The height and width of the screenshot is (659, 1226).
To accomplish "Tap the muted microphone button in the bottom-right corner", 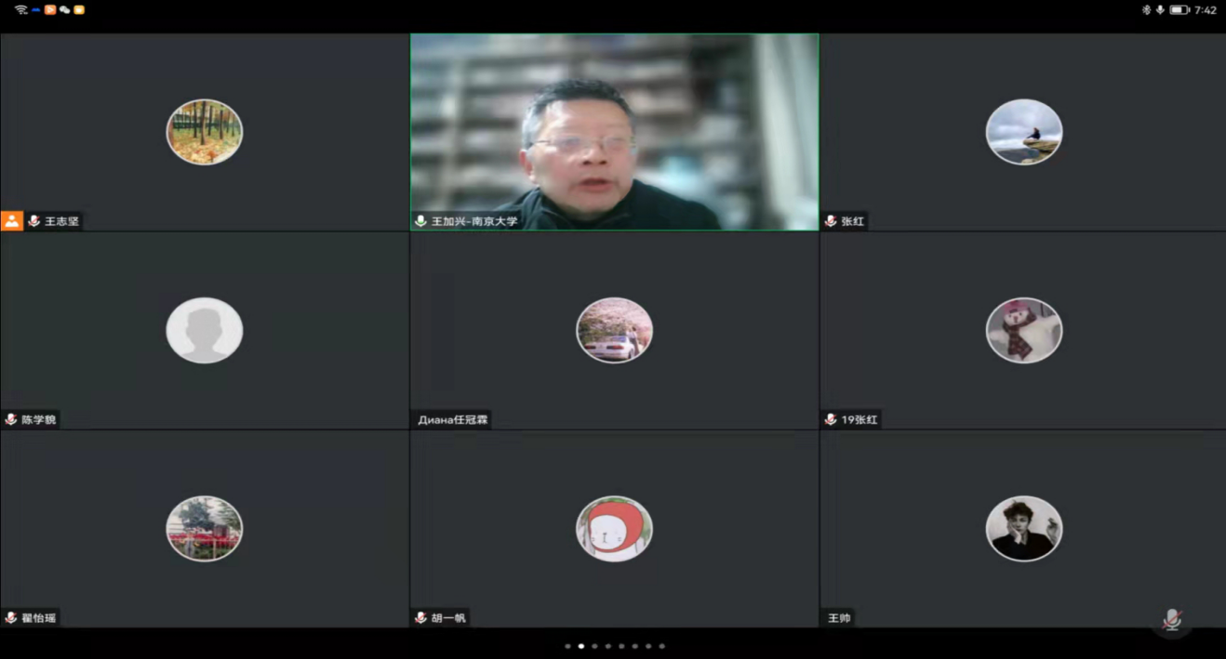I will [x=1172, y=619].
